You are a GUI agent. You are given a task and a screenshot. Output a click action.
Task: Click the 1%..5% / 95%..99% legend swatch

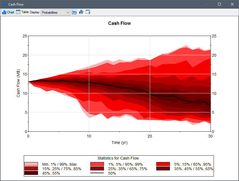(97, 164)
